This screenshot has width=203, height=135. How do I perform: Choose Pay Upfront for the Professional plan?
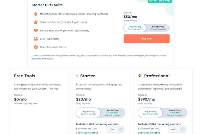click(175, 113)
